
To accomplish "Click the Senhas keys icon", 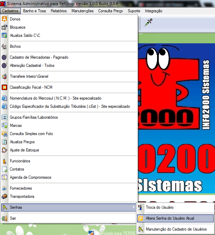I will coord(4,207).
